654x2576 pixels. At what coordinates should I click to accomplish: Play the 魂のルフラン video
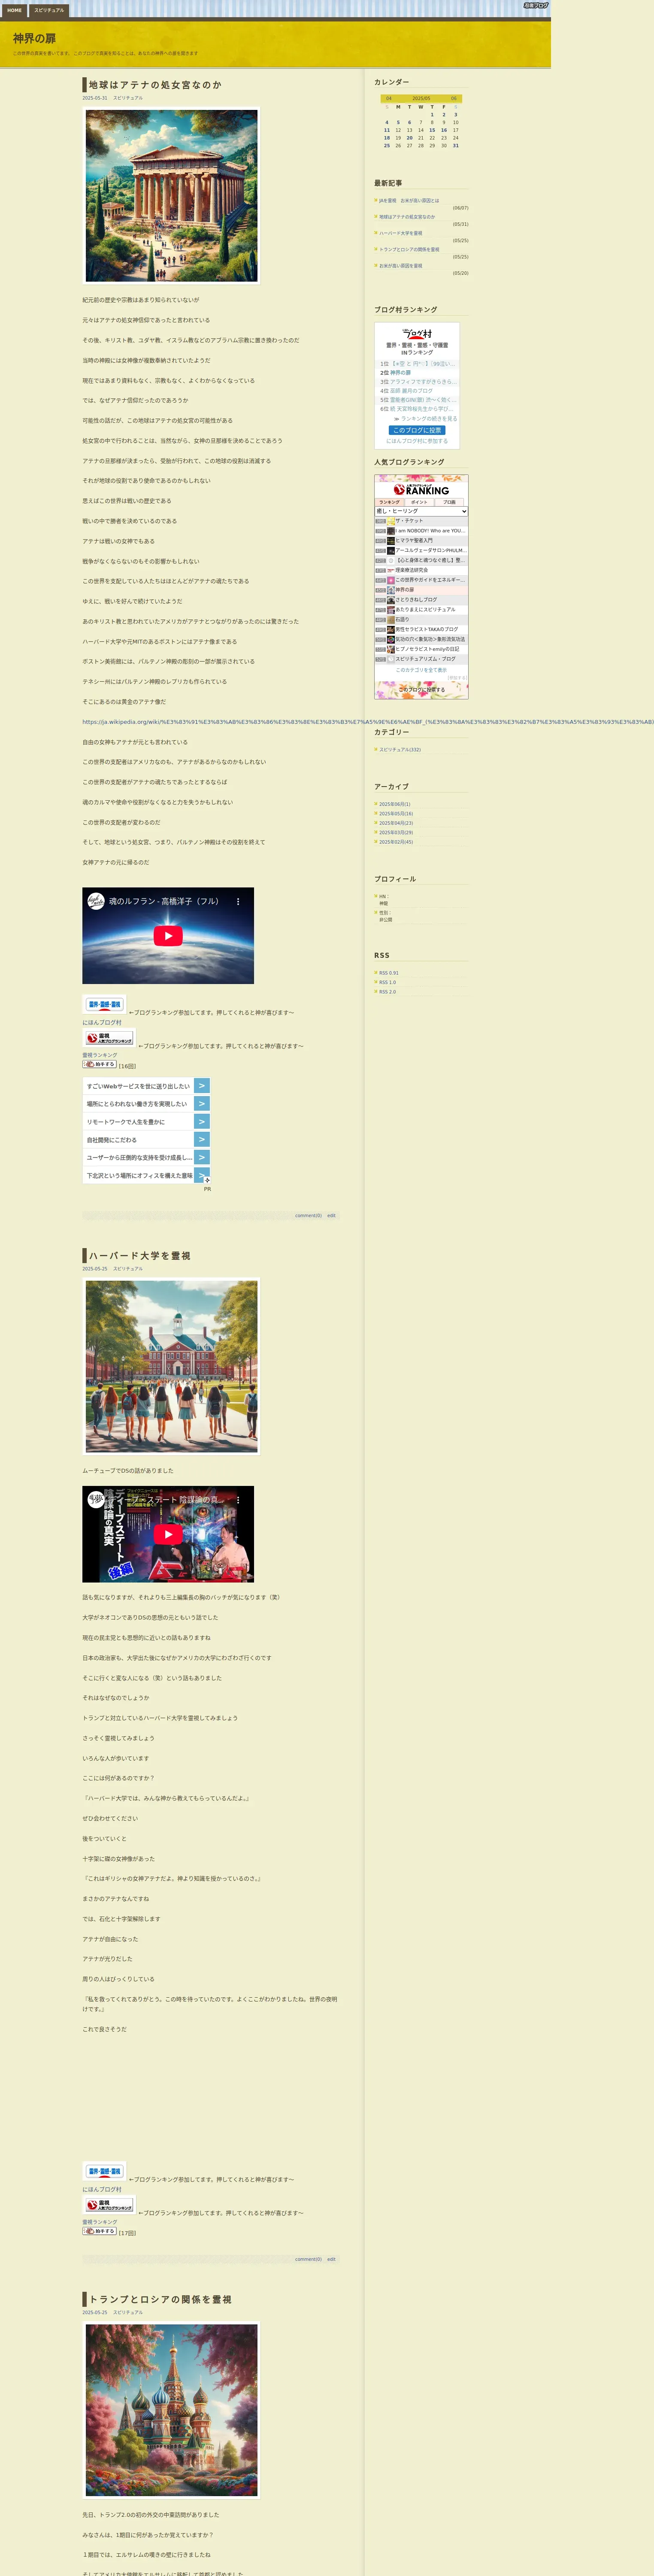point(168,936)
